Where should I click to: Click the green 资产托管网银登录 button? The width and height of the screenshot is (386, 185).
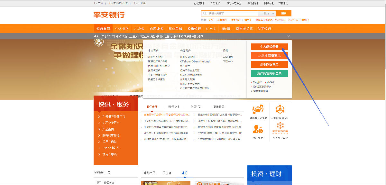pos(269,73)
